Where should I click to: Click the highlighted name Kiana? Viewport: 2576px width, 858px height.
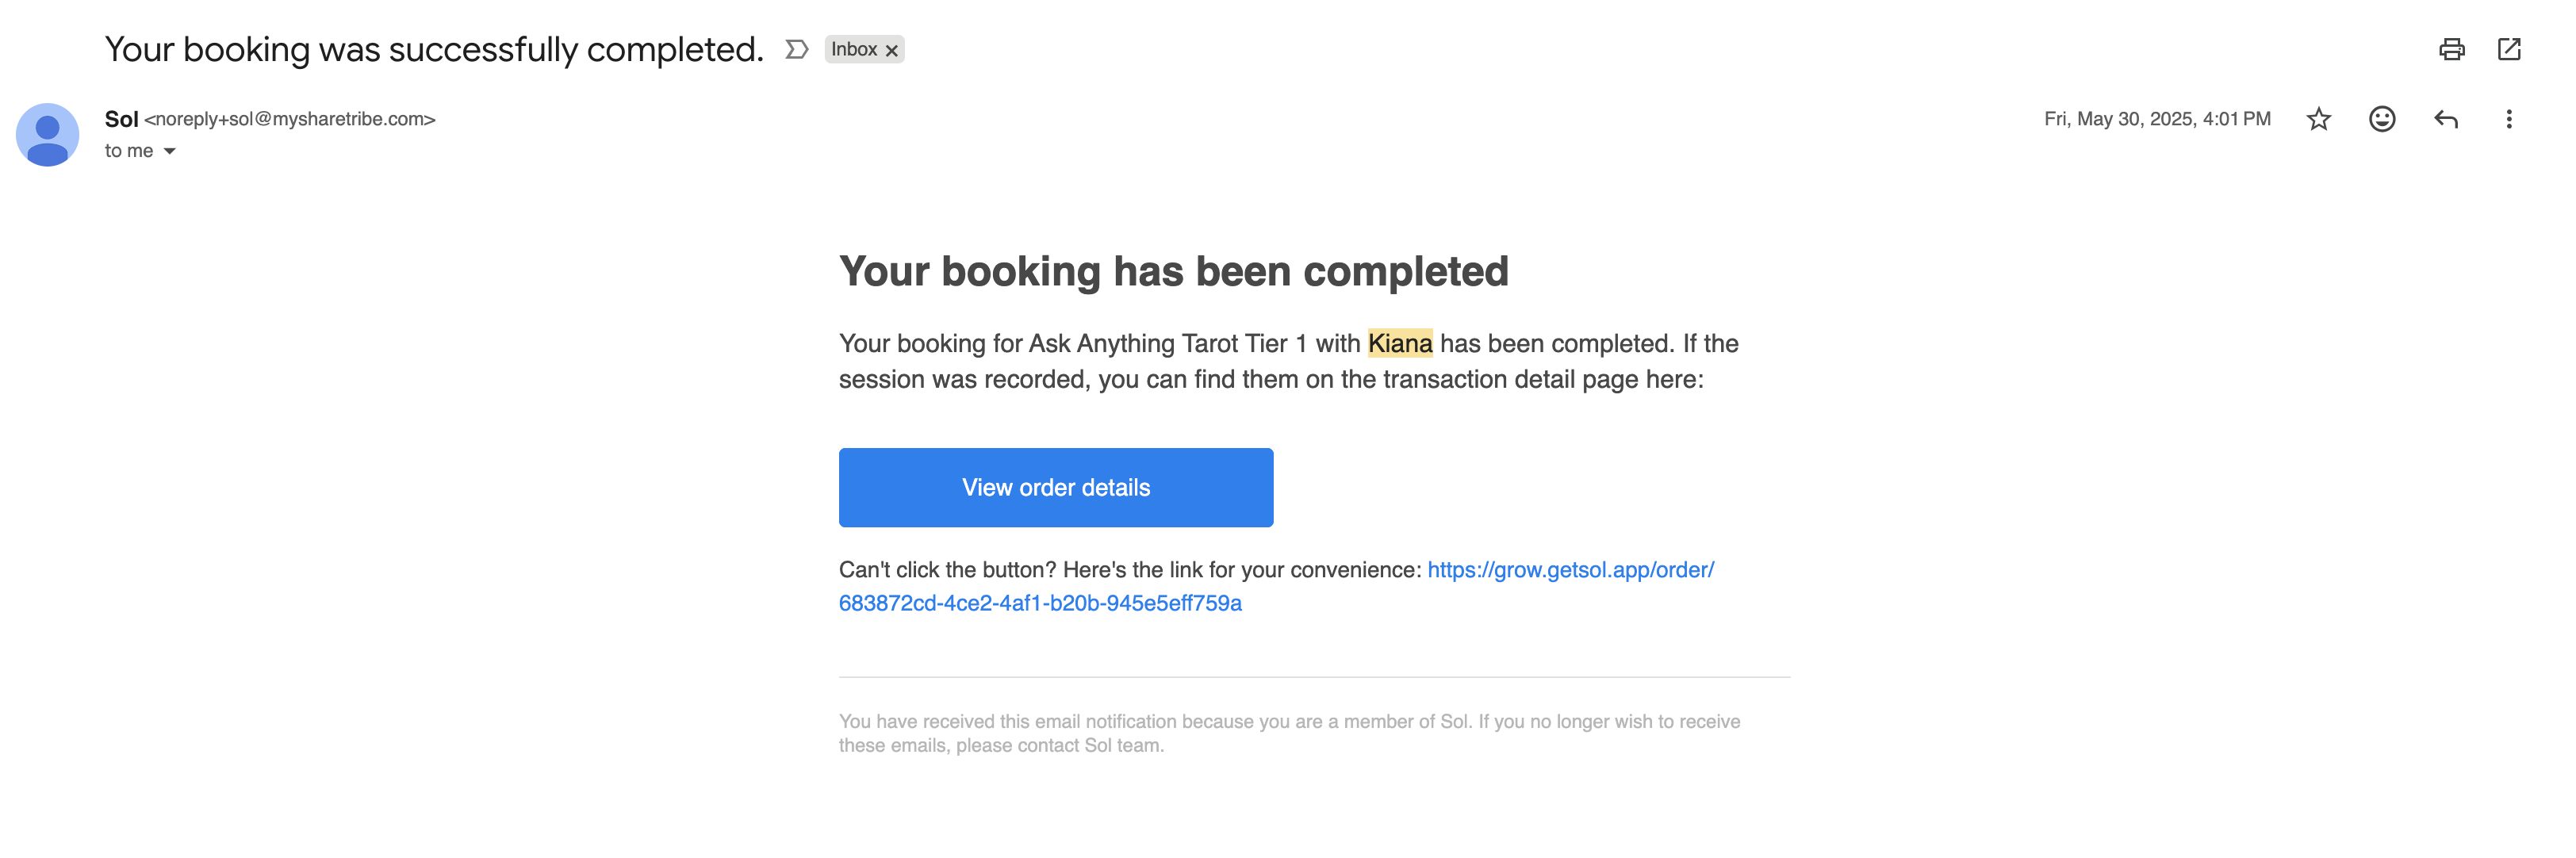click(1399, 343)
